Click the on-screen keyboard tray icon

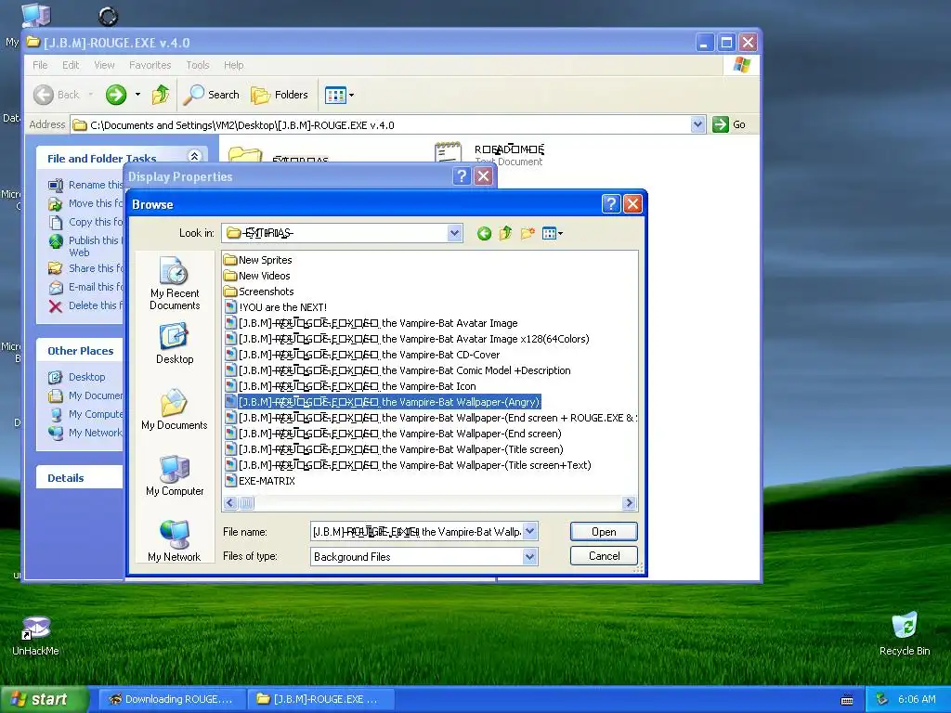[x=847, y=700]
